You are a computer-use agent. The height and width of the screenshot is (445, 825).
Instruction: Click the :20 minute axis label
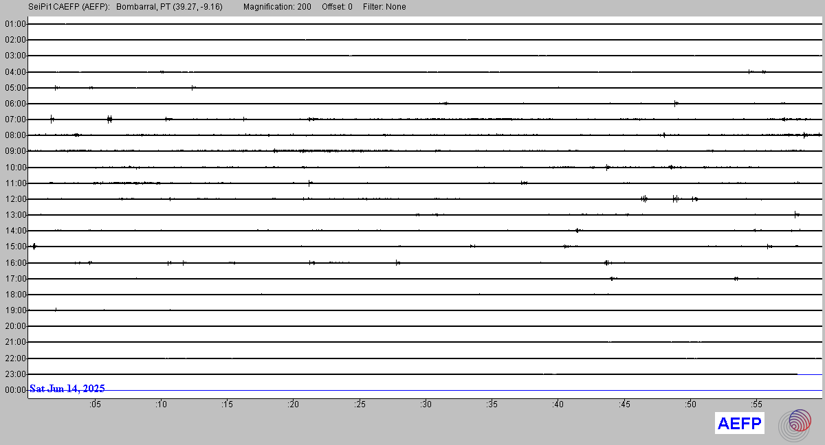[x=294, y=404]
